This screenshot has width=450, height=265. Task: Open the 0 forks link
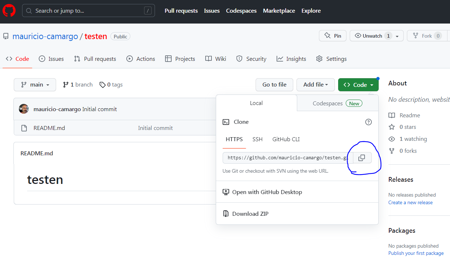(x=403, y=151)
